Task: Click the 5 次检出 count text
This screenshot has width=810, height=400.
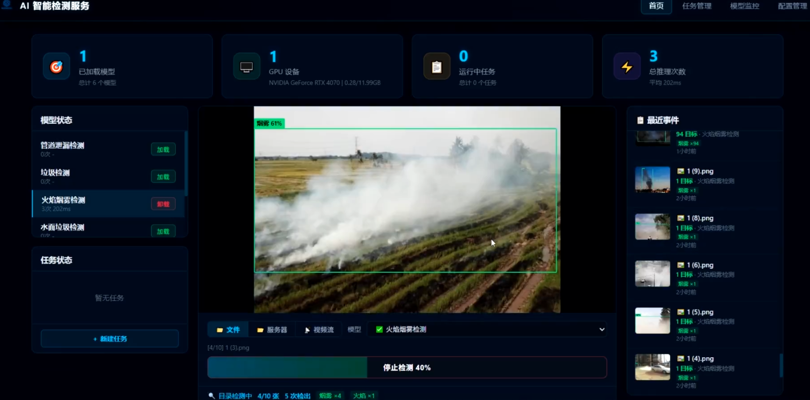Action: pos(298,396)
